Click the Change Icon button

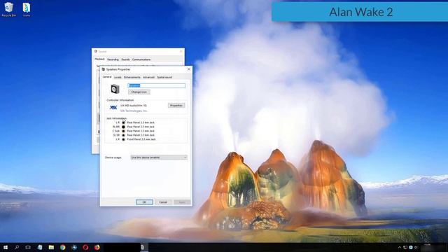(139, 92)
